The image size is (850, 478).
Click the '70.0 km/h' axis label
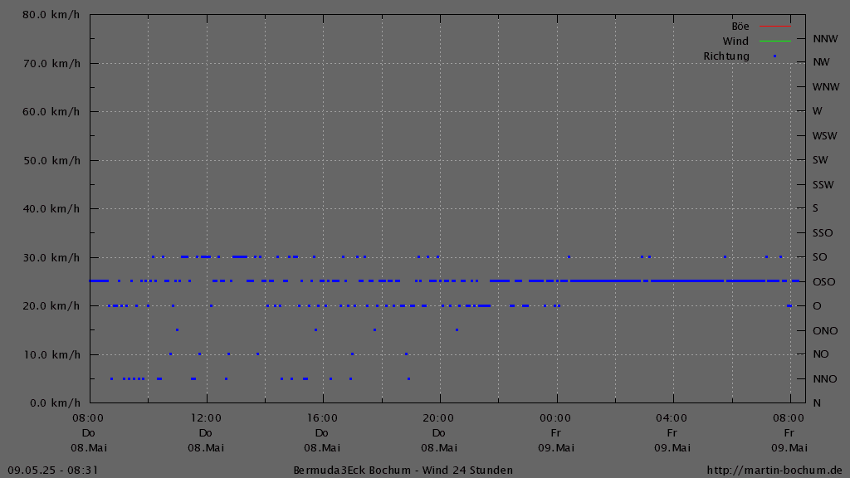(51, 63)
